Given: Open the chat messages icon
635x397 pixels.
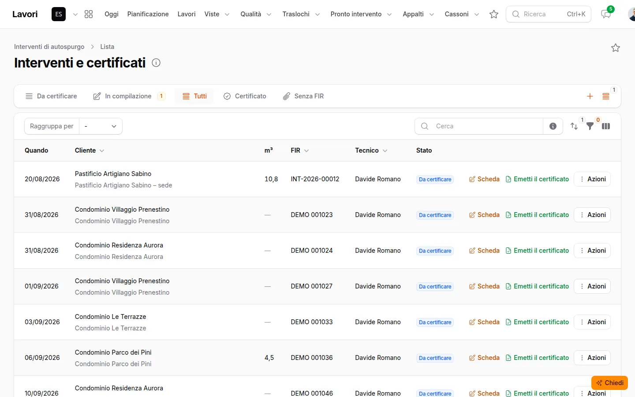Looking at the screenshot, I should tap(606, 14).
